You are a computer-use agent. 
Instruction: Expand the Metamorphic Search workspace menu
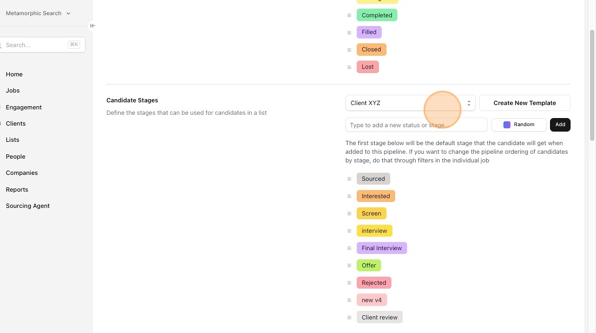click(38, 13)
